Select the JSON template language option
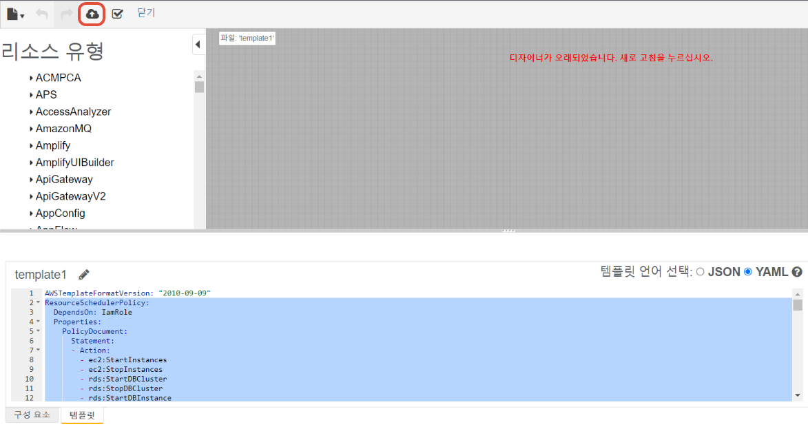Viewport: 808px width, 429px height. point(700,272)
